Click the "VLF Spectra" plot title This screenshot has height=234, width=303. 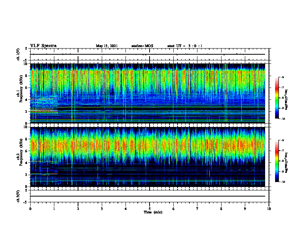43,46
